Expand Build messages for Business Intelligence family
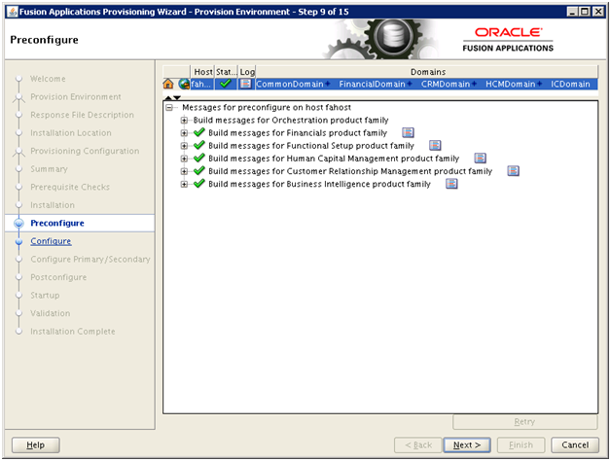This screenshot has width=611, height=461. click(184, 185)
